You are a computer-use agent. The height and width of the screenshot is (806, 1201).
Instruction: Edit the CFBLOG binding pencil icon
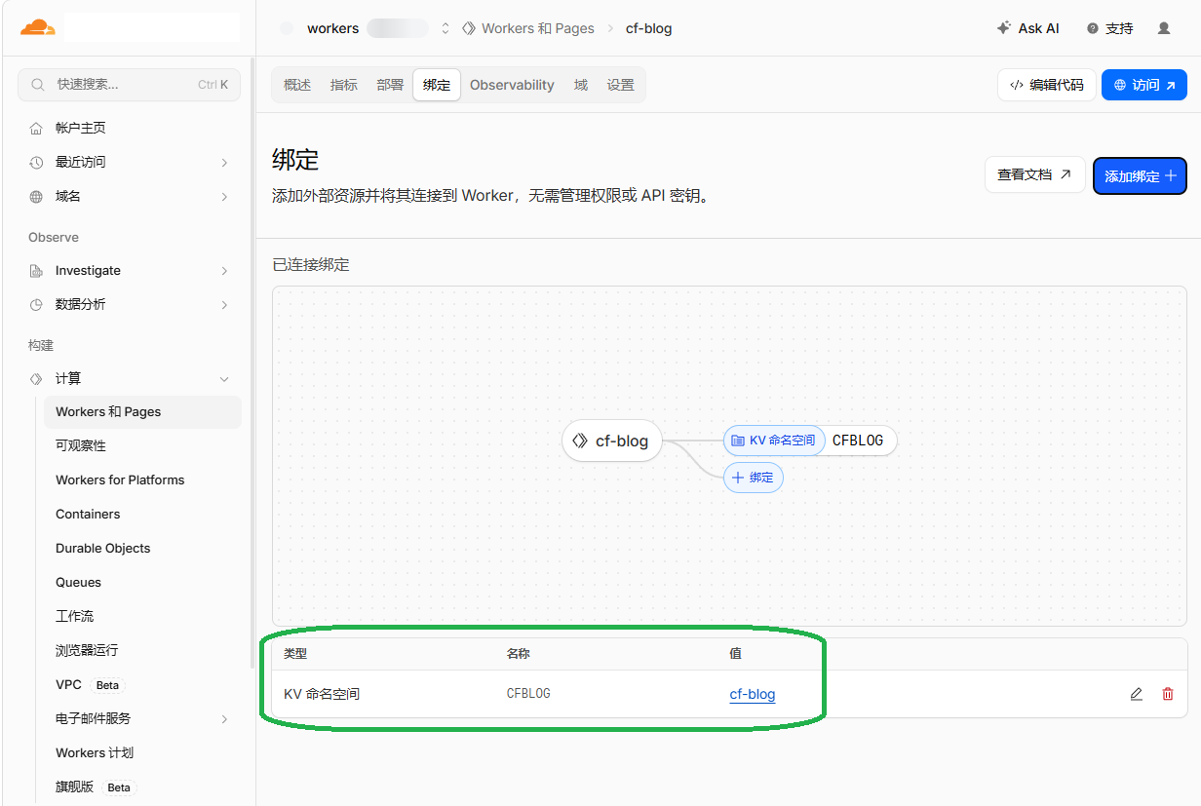point(1137,694)
